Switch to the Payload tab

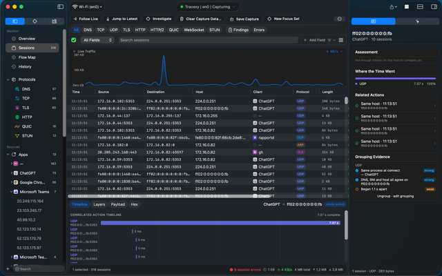point(118,204)
